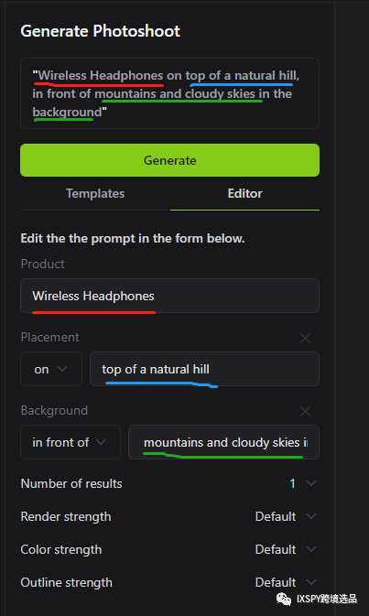The height and width of the screenshot is (616, 369).
Task: Expand the Number of results dropdown
Action: (x=302, y=483)
